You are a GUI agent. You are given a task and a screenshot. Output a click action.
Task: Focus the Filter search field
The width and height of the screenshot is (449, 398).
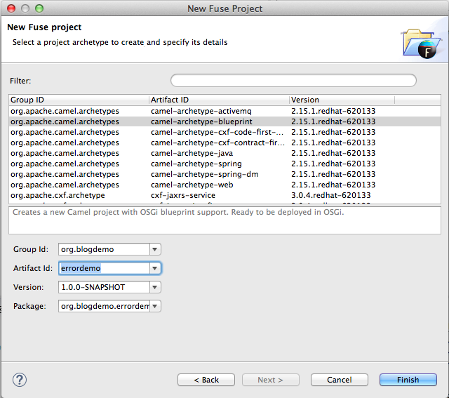(293, 81)
